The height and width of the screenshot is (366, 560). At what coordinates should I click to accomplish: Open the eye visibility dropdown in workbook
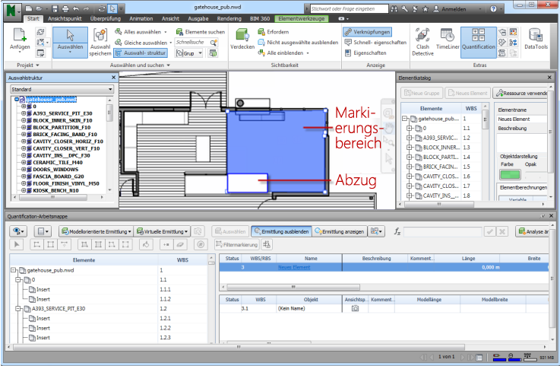coord(18,231)
